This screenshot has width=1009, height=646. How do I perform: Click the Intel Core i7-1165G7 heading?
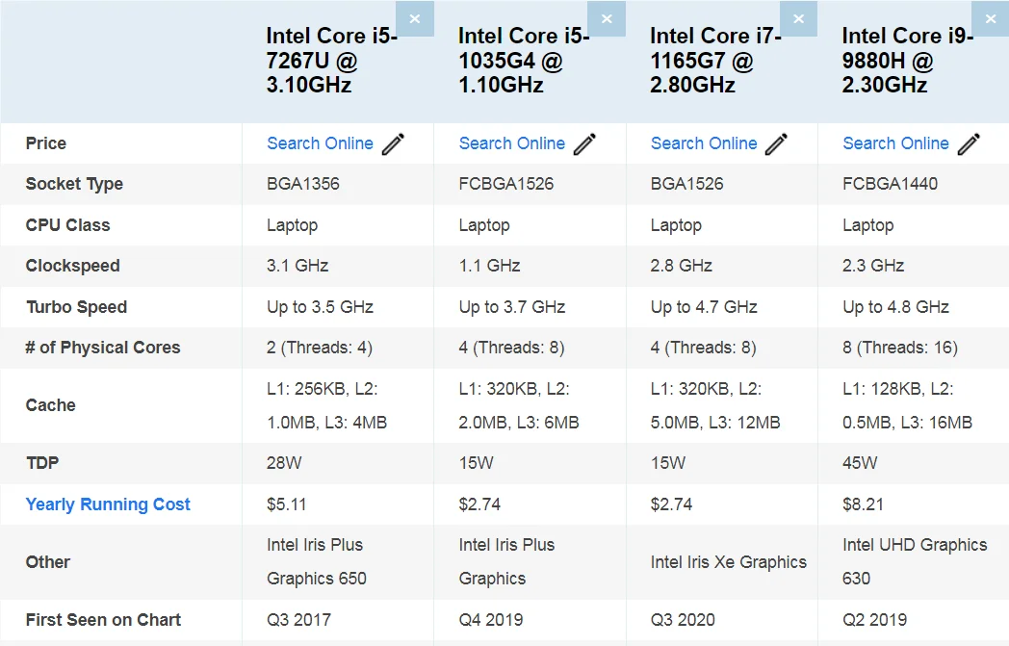(714, 61)
